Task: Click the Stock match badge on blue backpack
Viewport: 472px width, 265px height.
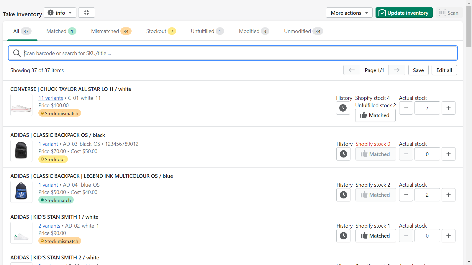Action: coord(56,200)
